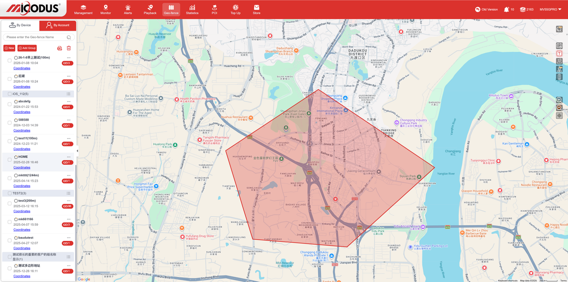
Task: Switch to Old Version
Action: coord(486,9)
